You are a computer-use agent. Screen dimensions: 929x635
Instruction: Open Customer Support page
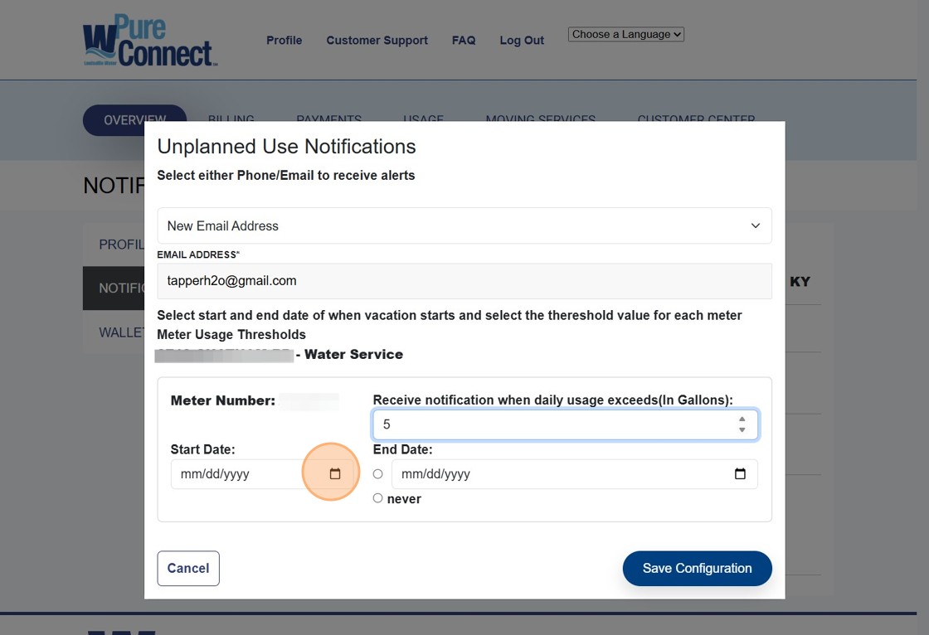377,41
